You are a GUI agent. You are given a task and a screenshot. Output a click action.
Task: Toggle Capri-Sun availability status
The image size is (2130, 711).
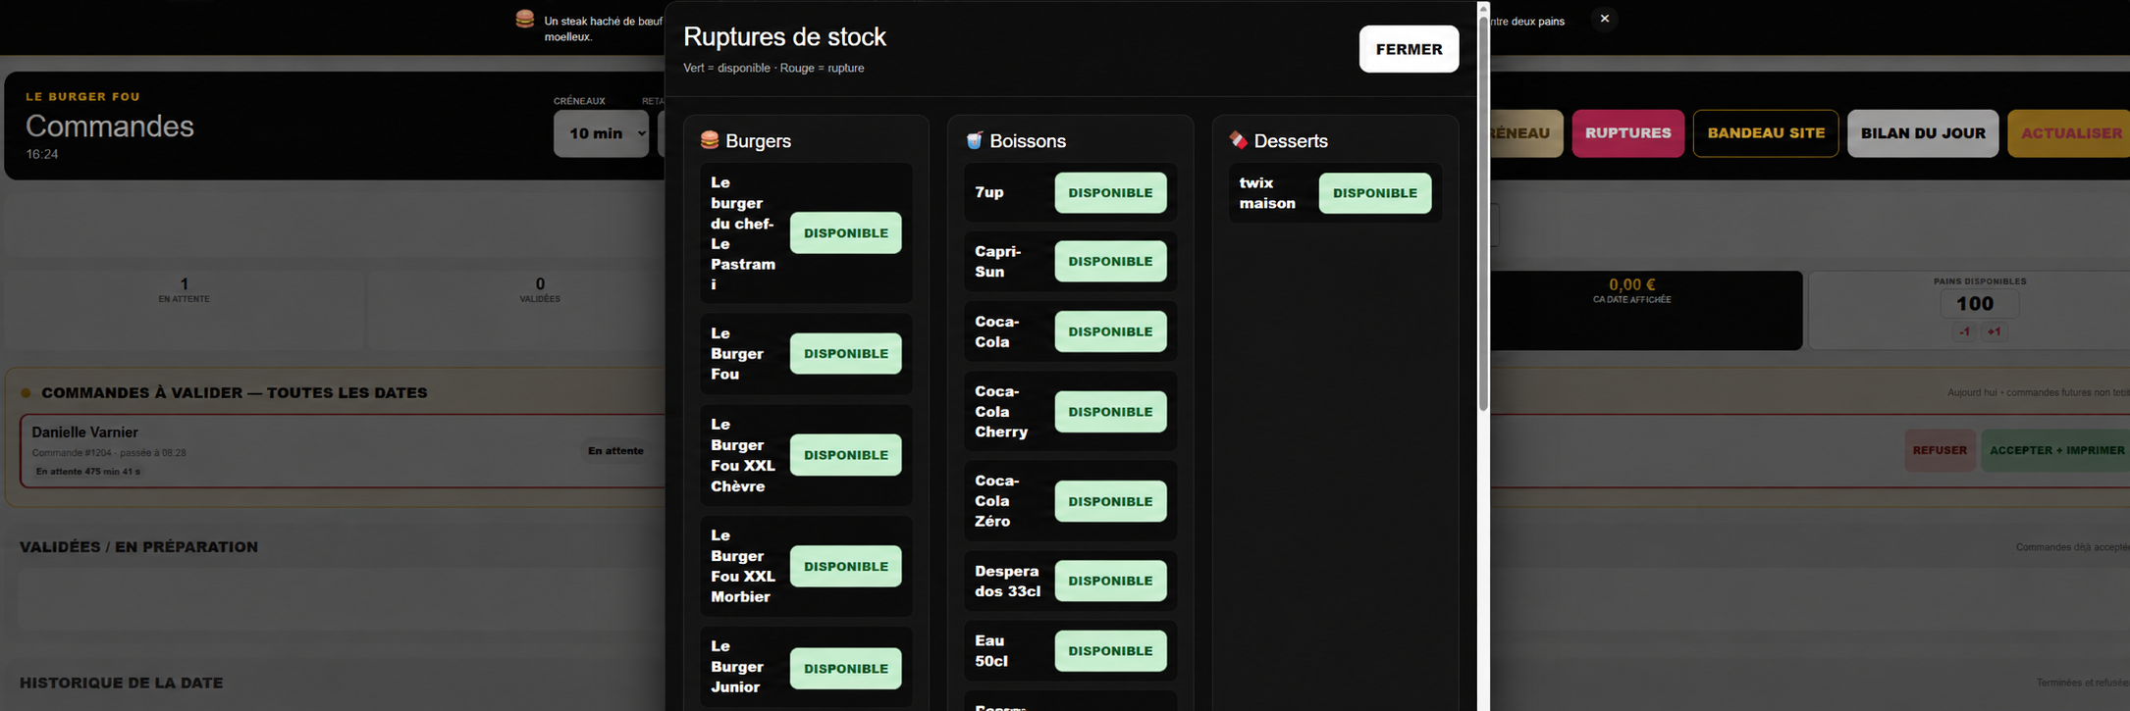pos(1110,262)
